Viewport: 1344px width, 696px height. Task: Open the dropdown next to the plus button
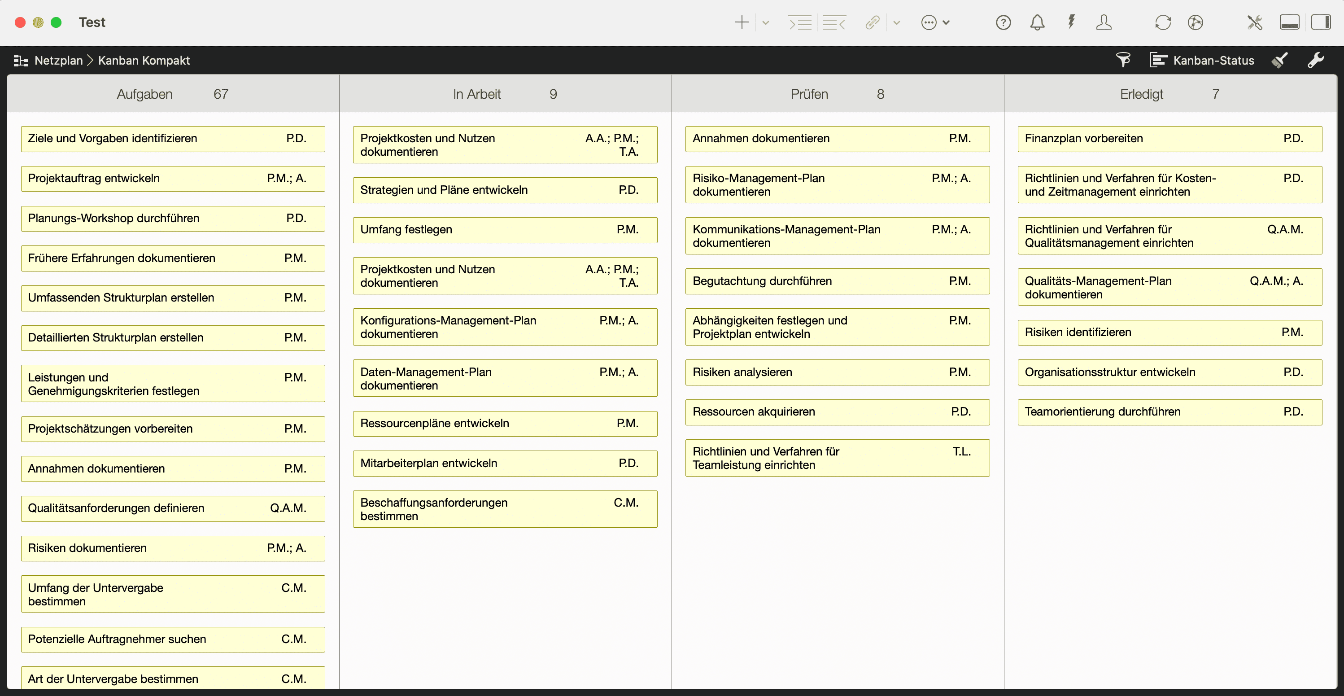click(765, 22)
